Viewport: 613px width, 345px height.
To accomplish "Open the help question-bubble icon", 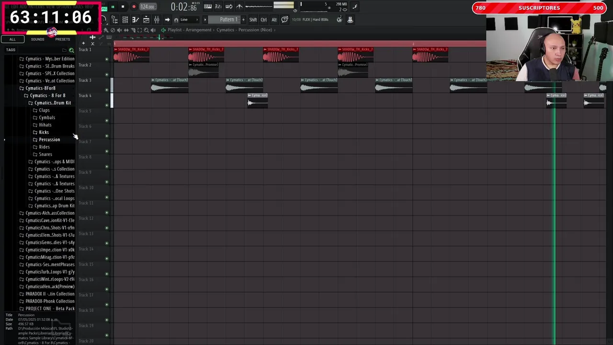I will (284, 20).
